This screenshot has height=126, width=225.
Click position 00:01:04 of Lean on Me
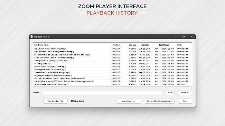pos(116,55)
